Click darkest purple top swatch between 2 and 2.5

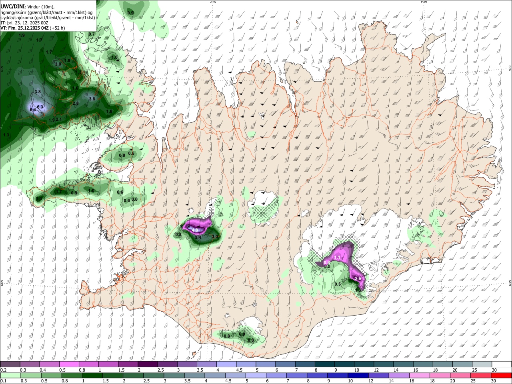click(x=147, y=364)
